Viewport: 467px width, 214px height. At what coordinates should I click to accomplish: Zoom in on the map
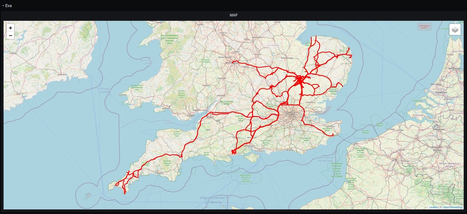coord(11,28)
